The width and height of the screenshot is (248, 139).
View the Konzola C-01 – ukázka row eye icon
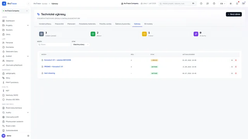point(232,60)
